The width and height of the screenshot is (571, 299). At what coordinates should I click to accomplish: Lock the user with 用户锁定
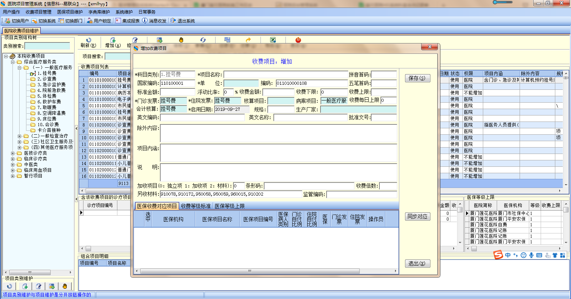pyautogui.click(x=99, y=21)
